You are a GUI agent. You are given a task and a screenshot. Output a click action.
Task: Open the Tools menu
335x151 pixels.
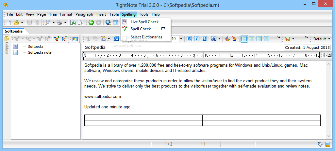(143, 14)
